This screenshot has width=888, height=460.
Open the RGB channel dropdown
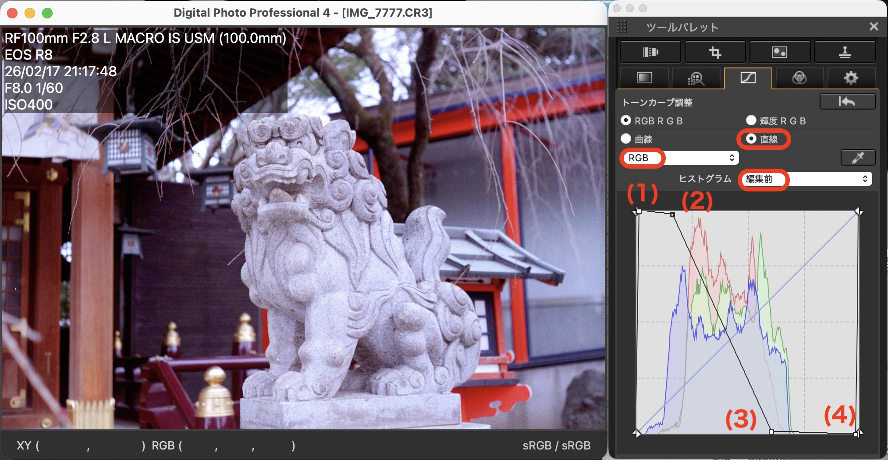[680, 158]
